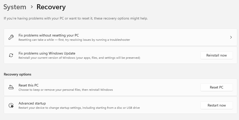Expand the Fix problems without resetting chevron
The height and width of the screenshot is (120, 239).
(x=231, y=37)
